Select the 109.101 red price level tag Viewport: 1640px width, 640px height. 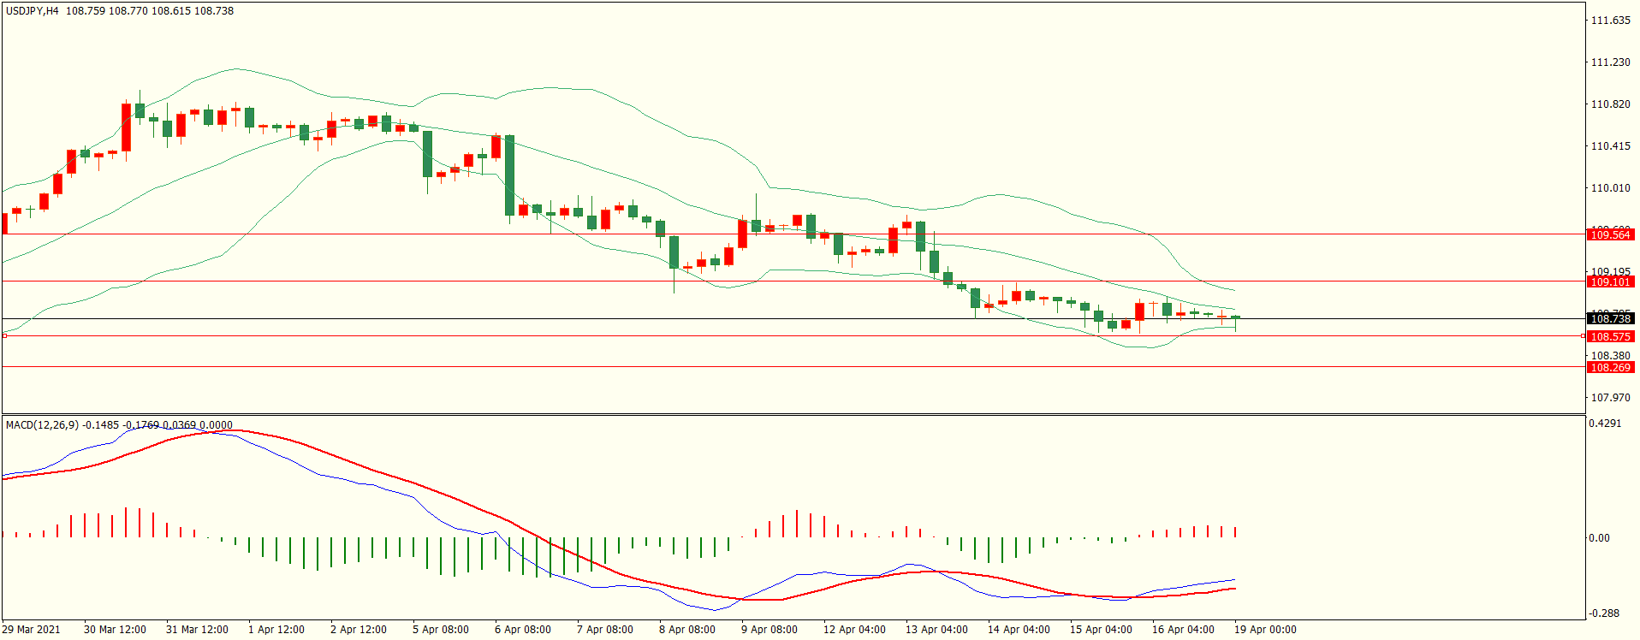point(1610,281)
